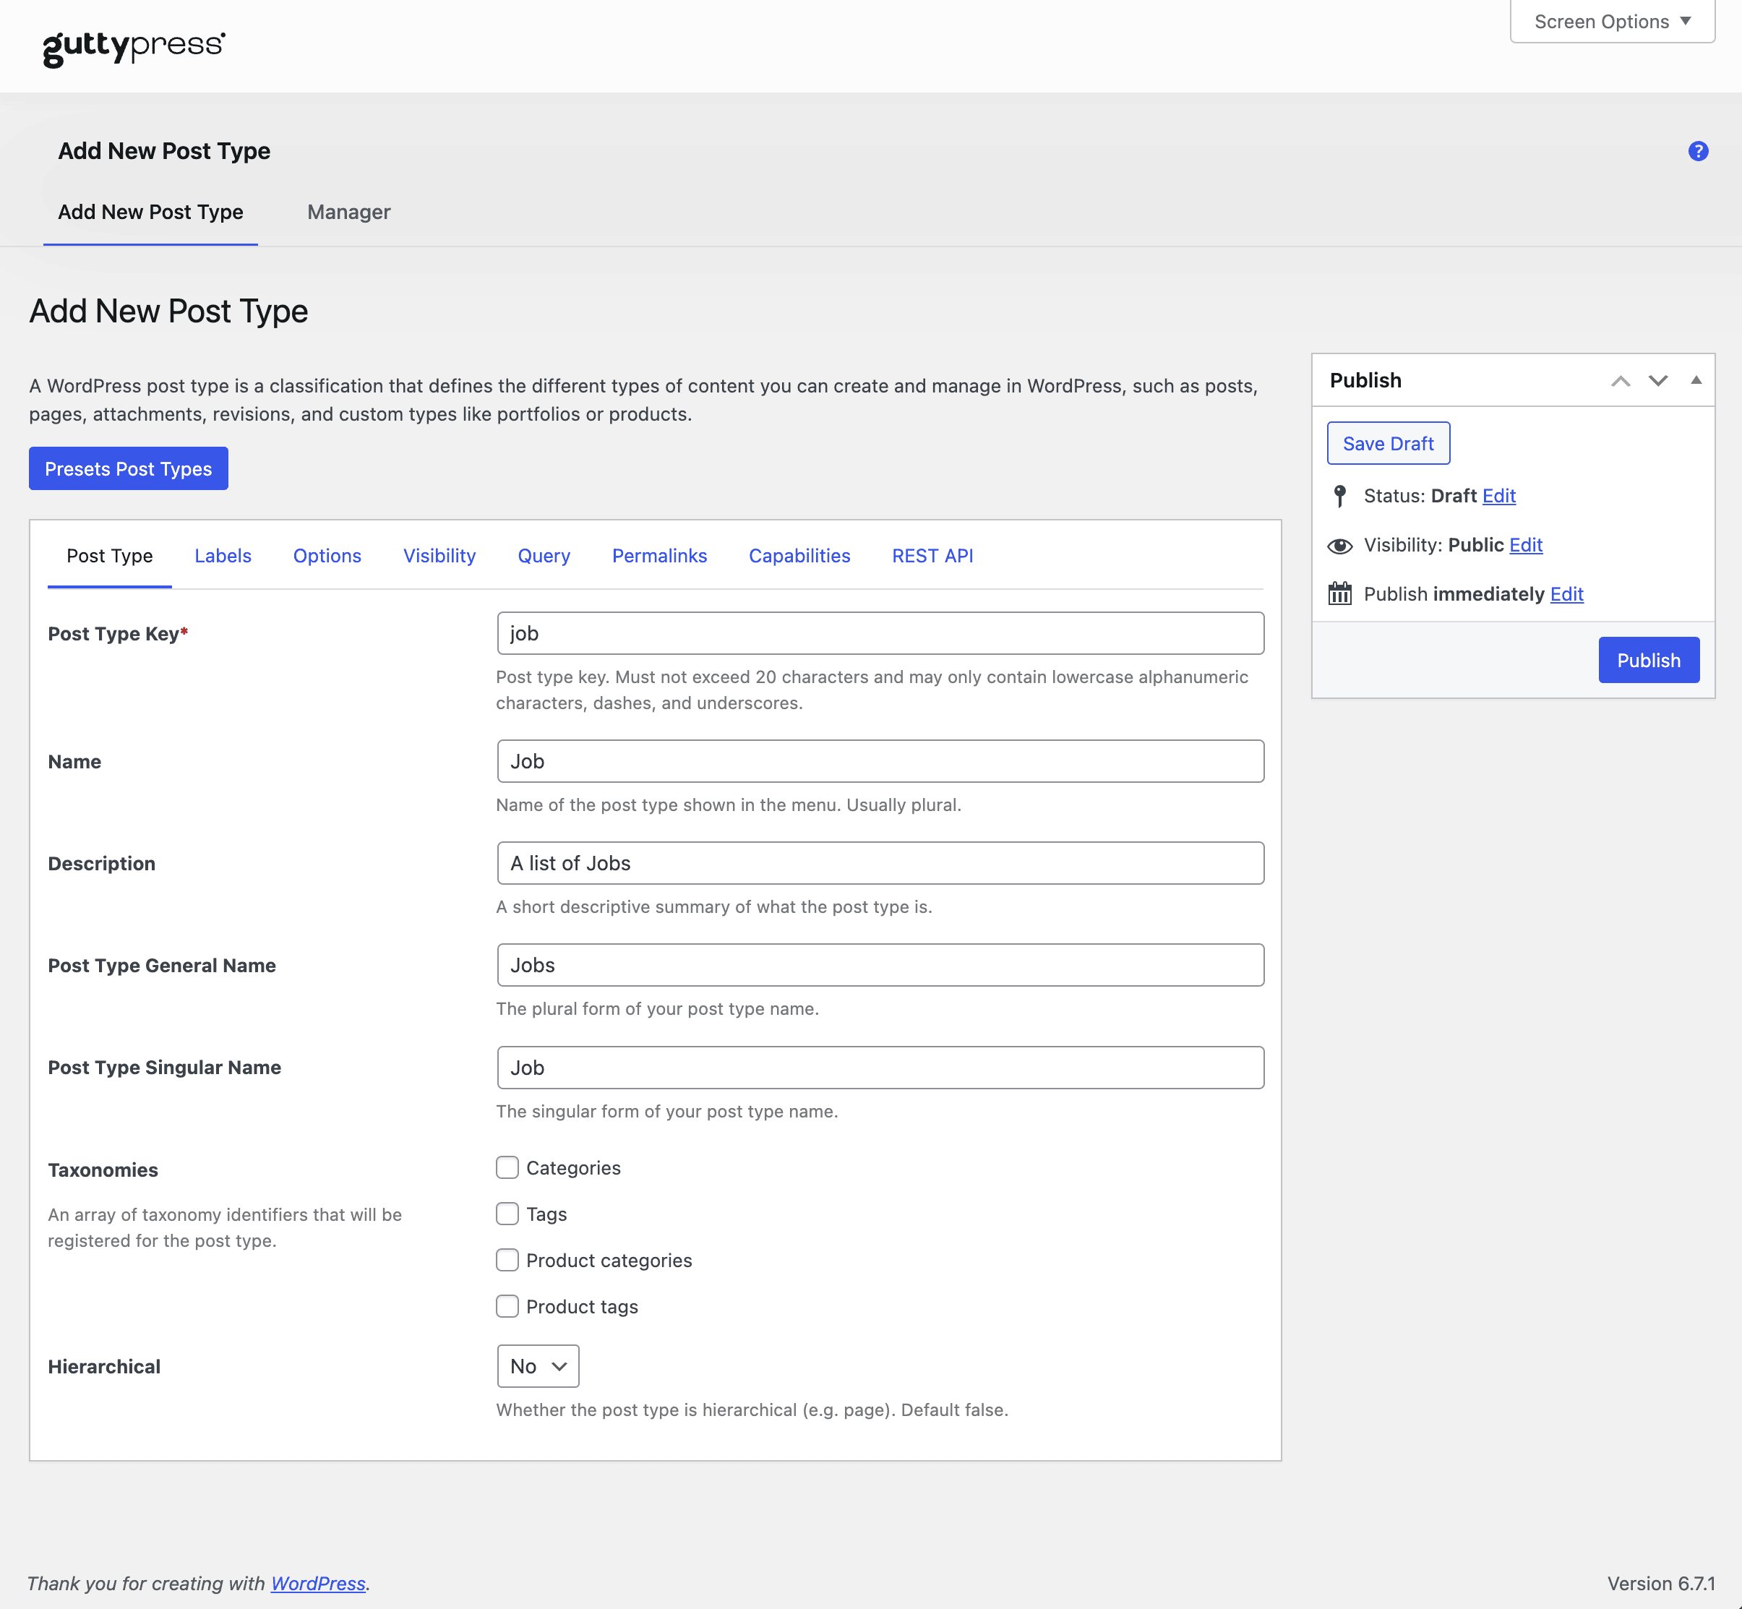Click the Publish panel heading
Image resolution: width=1742 pixels, height=1609 pixels.
click(x=1365, y=380)
